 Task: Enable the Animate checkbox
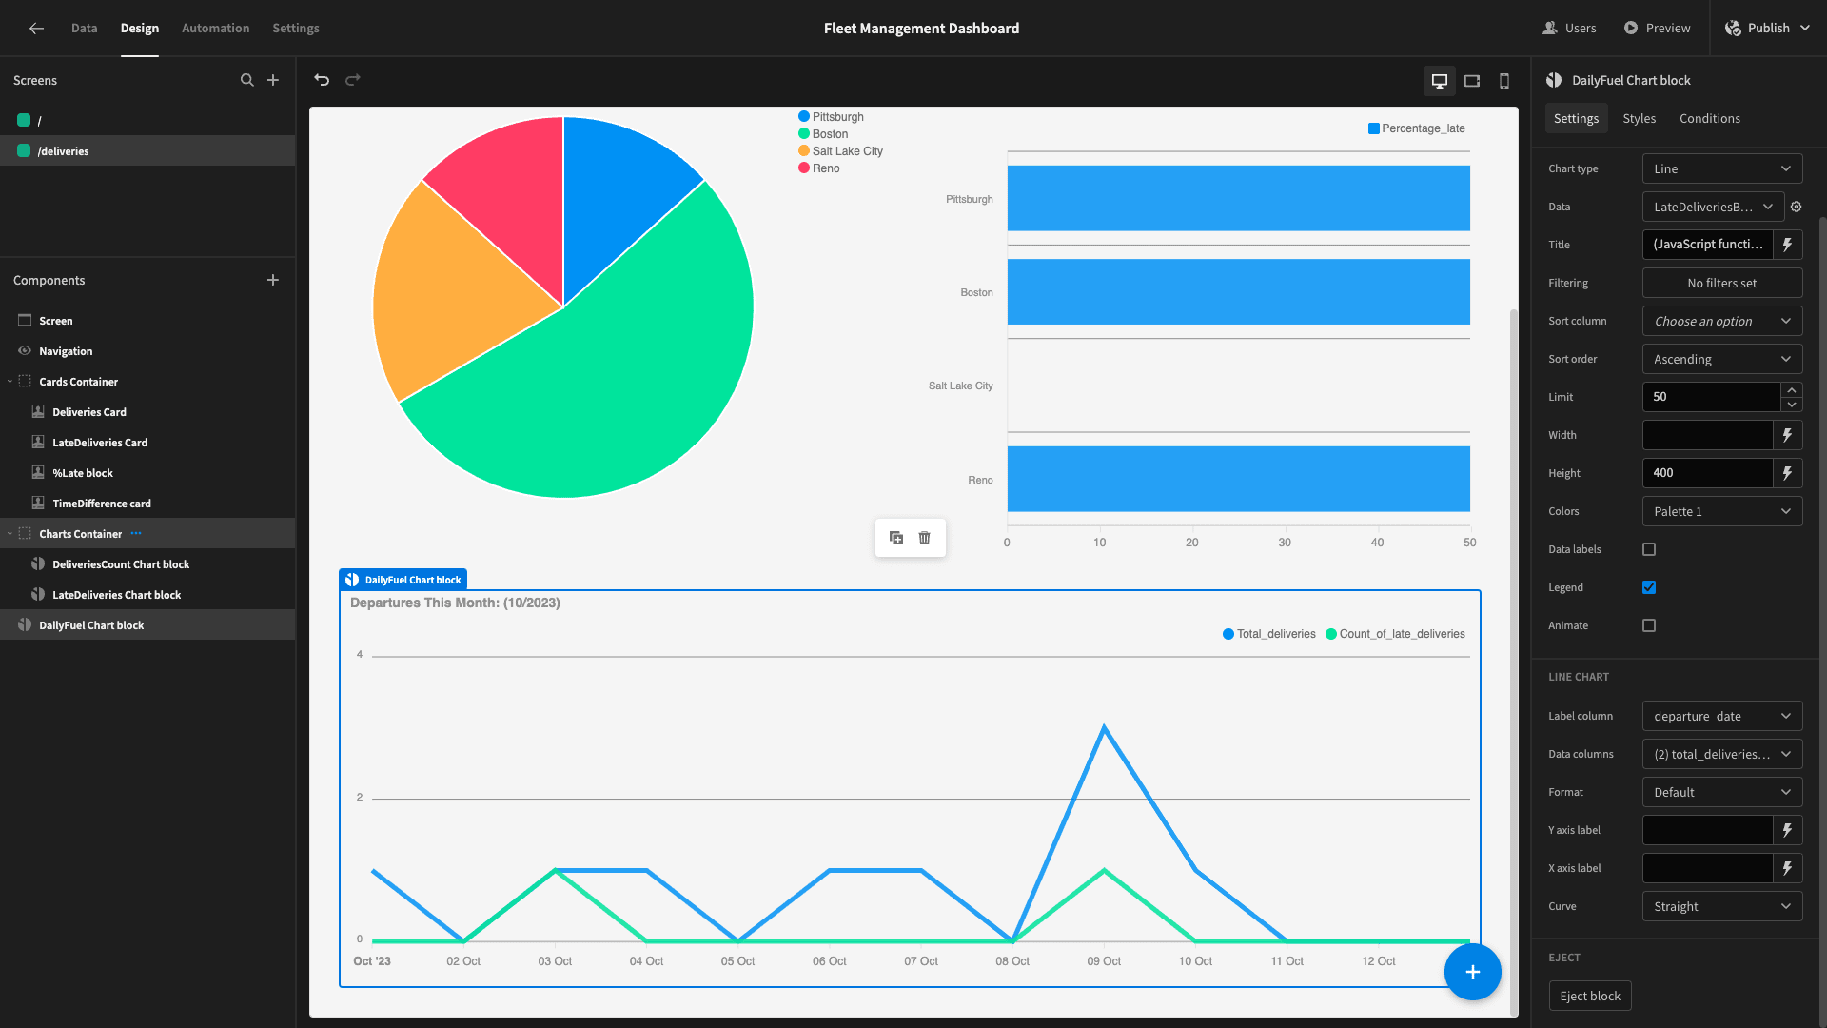(x=1649, y=625)
